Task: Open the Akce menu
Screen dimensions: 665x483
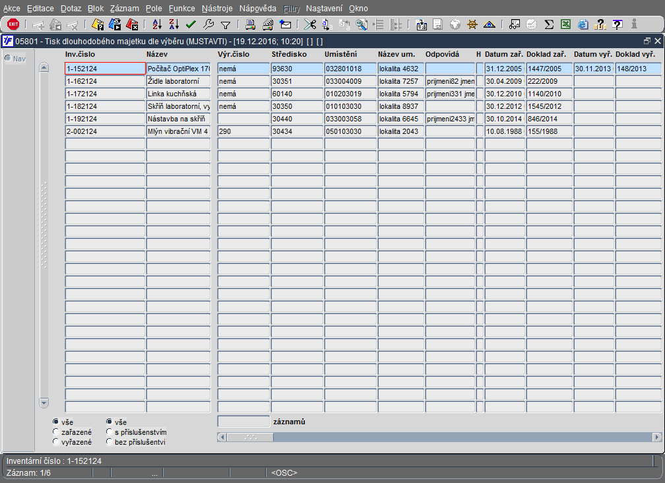Action: click(x=11, y=9)
